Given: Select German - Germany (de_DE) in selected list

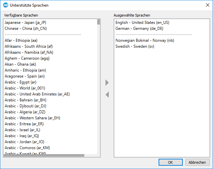Looking at the screenshot, I should 139,28.
